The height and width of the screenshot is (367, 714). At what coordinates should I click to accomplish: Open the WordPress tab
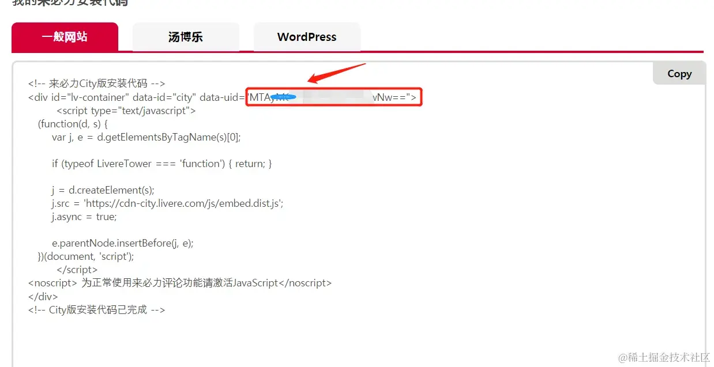pos(307,37)
